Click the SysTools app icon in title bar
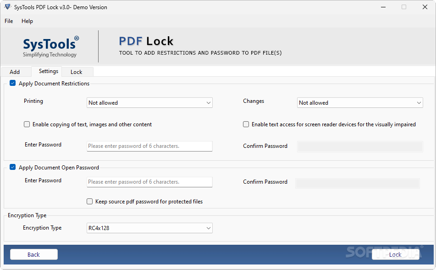Image resolution: width=436 pixels, height=270 pixels. (7, 7)
